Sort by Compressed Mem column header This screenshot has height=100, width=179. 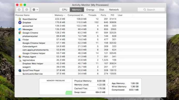click(x=76, y=15)
